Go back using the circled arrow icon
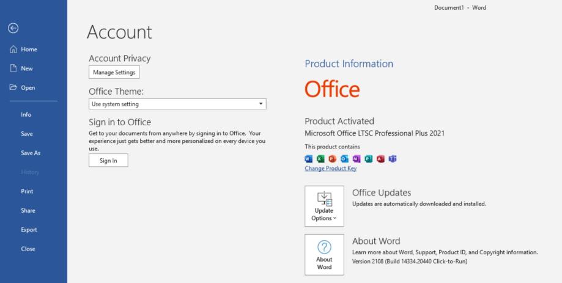Screen dimensions: 562x283 pos(13,28)
